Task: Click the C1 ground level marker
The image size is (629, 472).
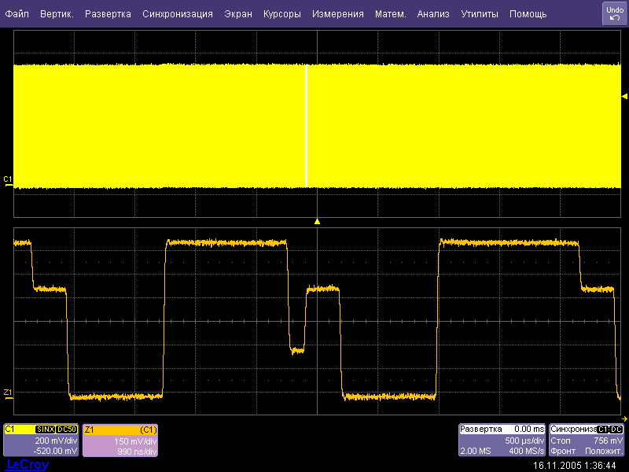Action: (x=8, y=180)
